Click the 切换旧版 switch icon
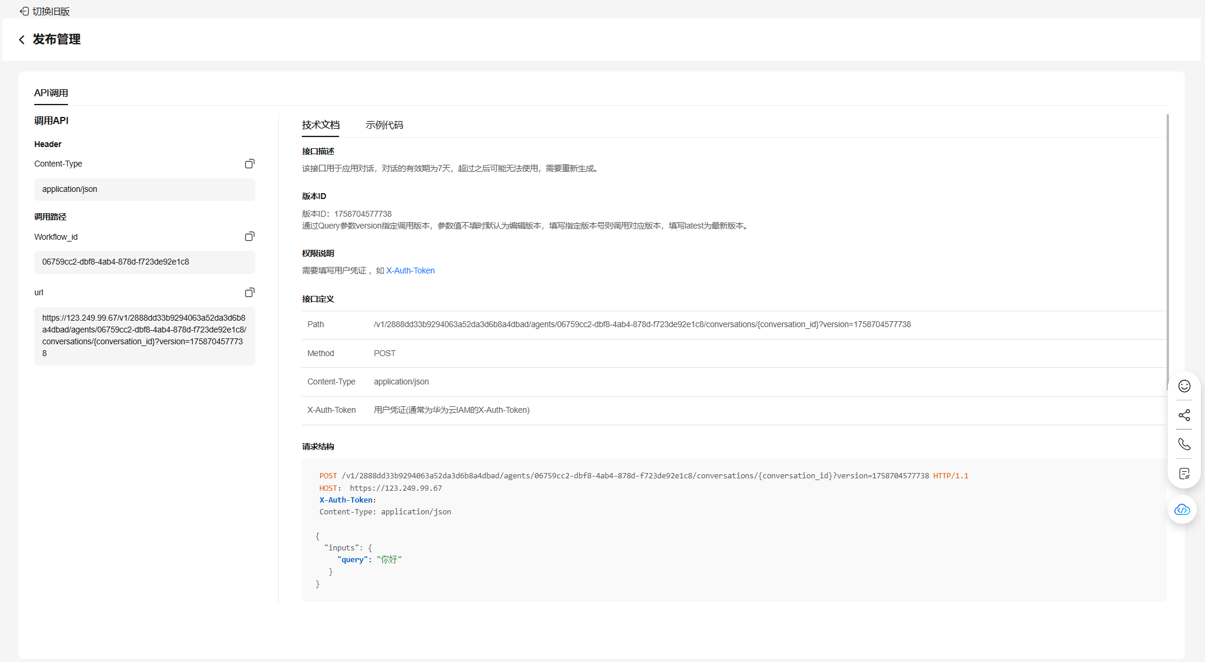Screen dimensions: 1205x662 (24, 11)
